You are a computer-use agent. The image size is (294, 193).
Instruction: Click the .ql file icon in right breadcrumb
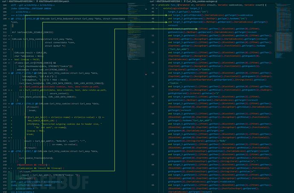[x=185, y=1]
